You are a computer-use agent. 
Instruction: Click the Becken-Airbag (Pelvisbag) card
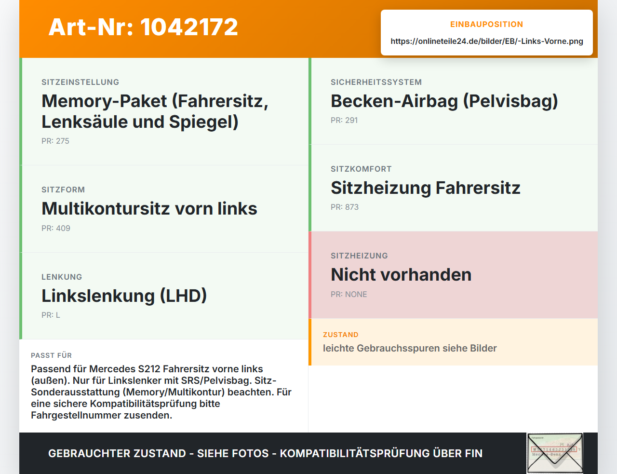pyautogui.click(x=453, y=101)
